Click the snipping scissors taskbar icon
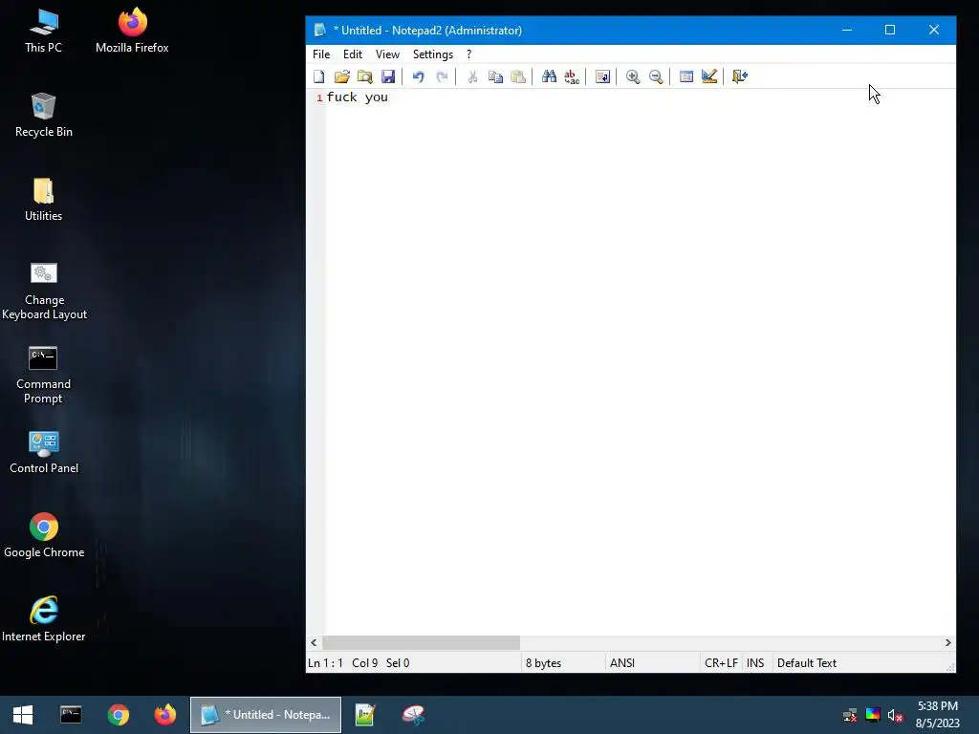Screen dimensions: 979x734 [413, 715]
